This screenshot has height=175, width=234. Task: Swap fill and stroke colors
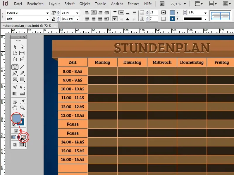(23, 116)
